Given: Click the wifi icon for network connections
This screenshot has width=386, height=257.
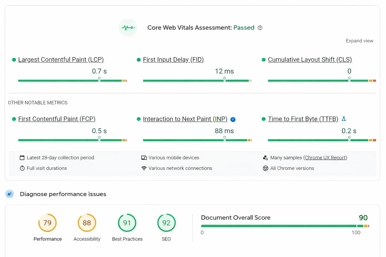Looking at the screenshot, I should pos(144,168).
